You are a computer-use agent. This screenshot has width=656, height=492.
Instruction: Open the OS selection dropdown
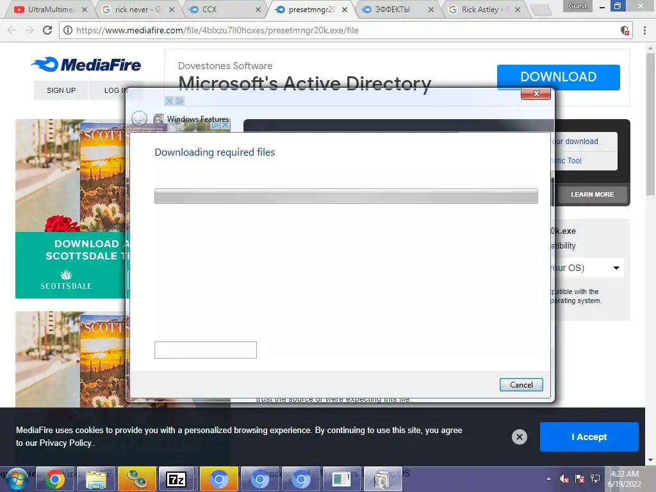(x=616, y=268)
